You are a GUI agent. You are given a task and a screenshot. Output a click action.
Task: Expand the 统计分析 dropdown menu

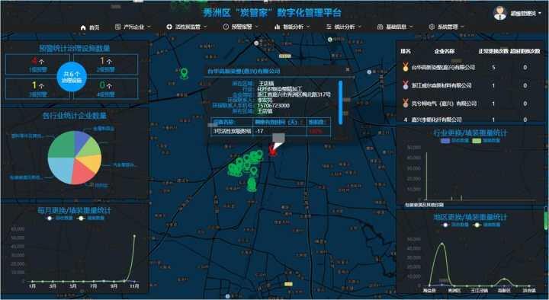click(343, 27)
